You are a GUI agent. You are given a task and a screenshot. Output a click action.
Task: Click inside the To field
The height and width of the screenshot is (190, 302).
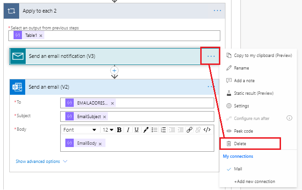pos(137,103)
